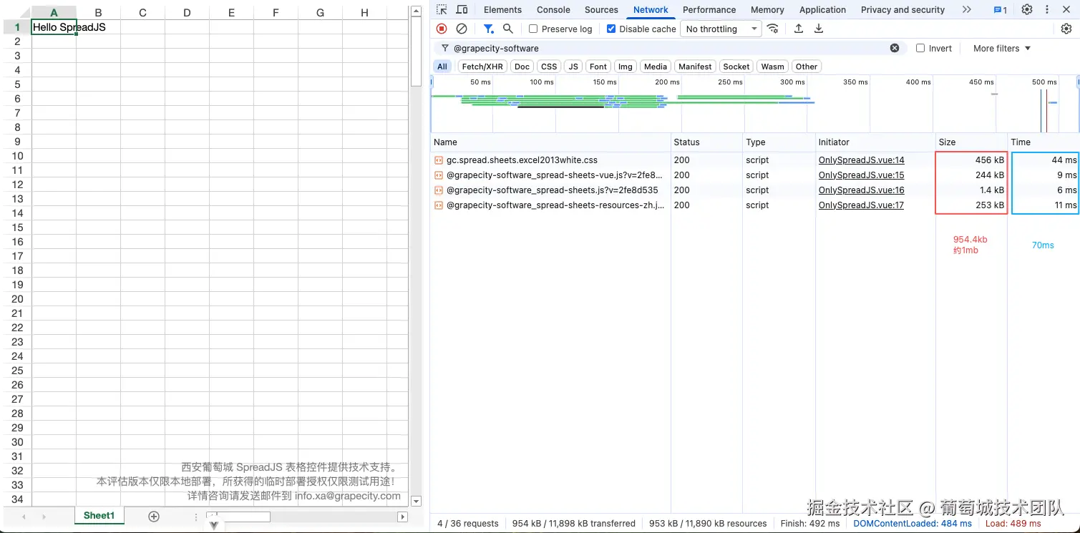The height and width of the screenshot is (533, 1080).
Task: Import HAR file upload icon
Action: pyautogui.click(x=799, y=29)
